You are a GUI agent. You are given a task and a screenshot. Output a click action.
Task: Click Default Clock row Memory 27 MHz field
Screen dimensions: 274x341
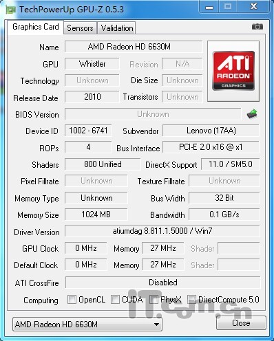163,265
